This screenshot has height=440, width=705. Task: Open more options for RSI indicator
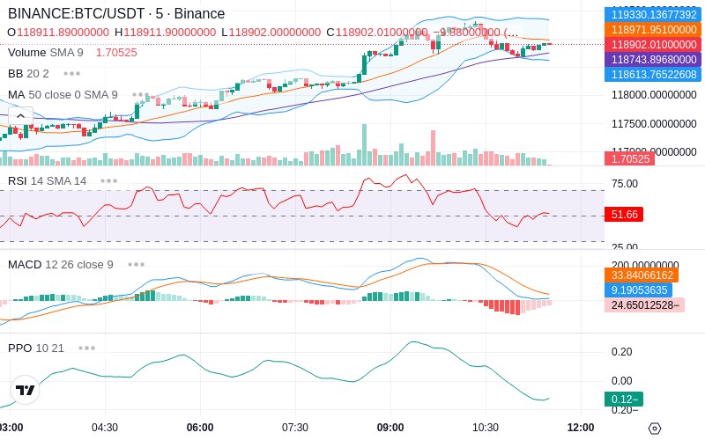(x=108, y=181)
